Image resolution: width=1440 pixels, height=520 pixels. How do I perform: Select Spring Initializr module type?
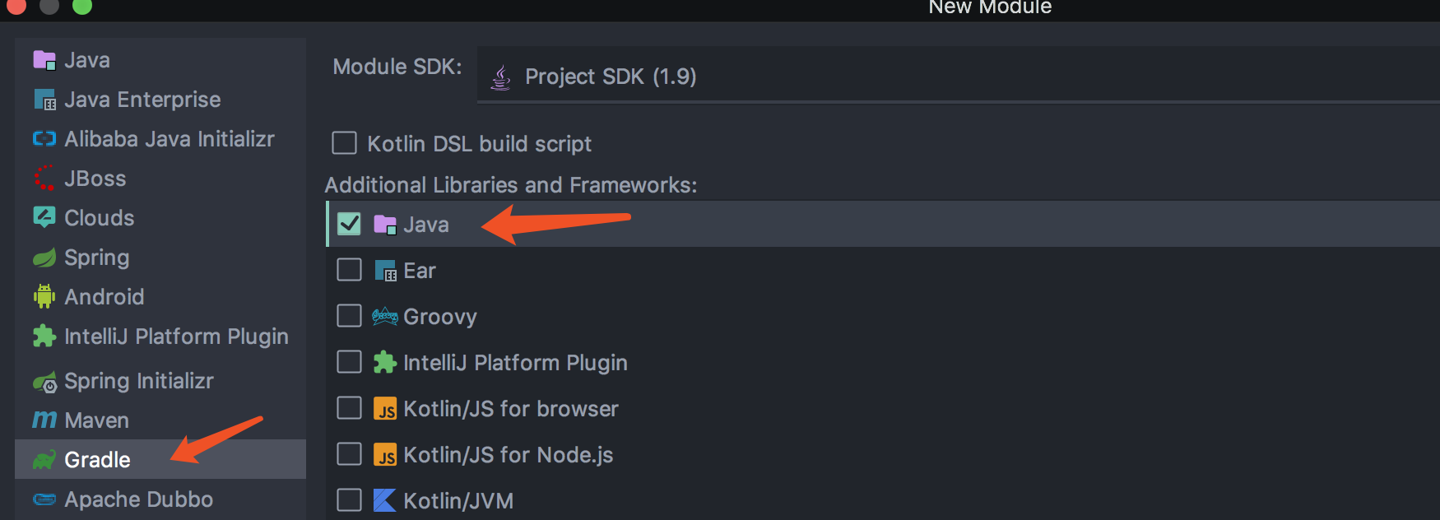(138, 381)
